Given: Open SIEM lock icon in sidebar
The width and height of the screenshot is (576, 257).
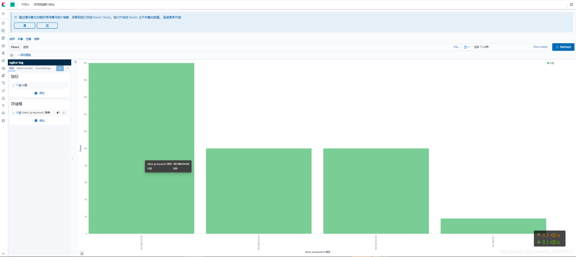Looking at the screenshot, I should (x=3, y=98).
